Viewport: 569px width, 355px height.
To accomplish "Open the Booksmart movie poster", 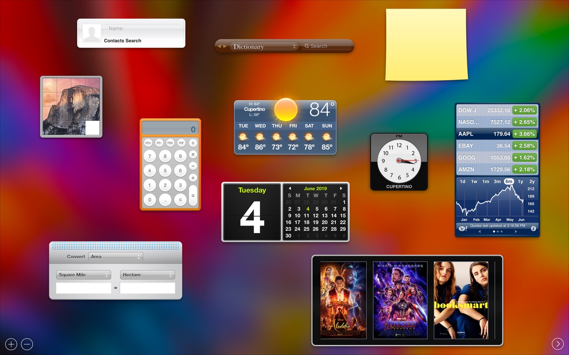I will [461, 300].
